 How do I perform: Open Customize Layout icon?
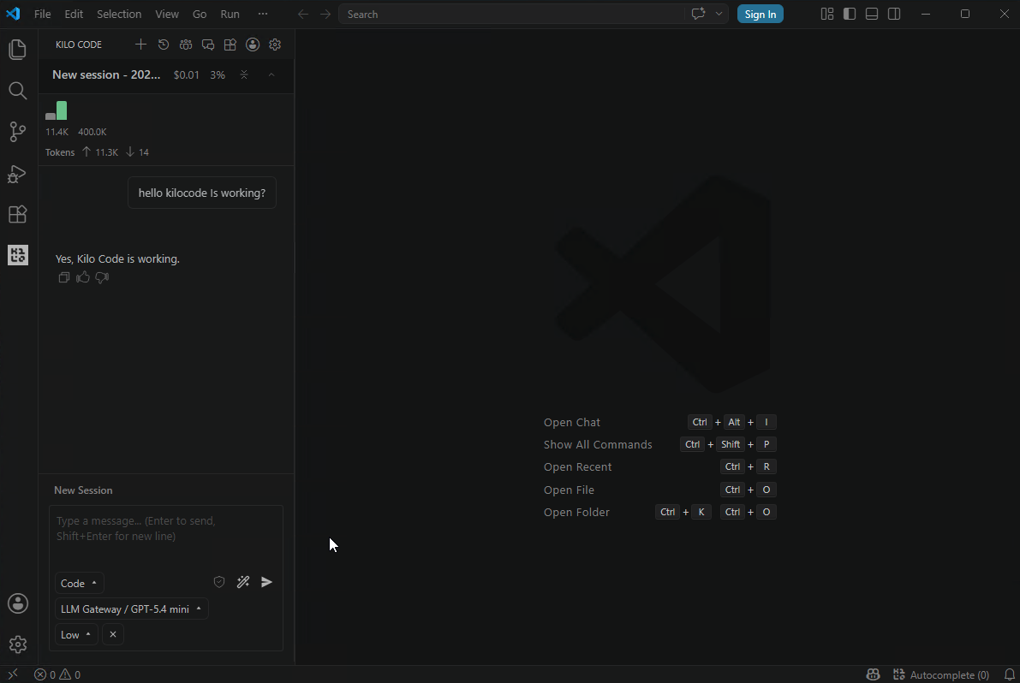(827, 14)
